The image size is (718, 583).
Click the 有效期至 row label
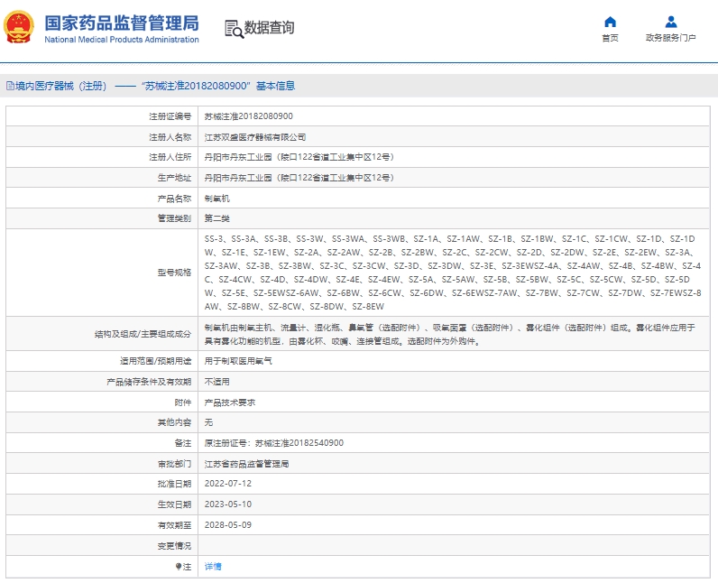(x=174, y=525)
